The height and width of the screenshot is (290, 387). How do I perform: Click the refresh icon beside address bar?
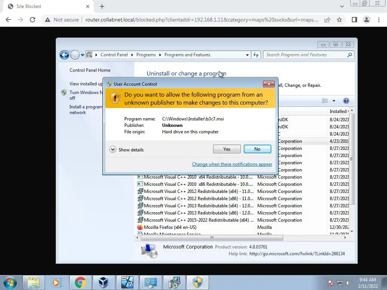pos(256,55)
